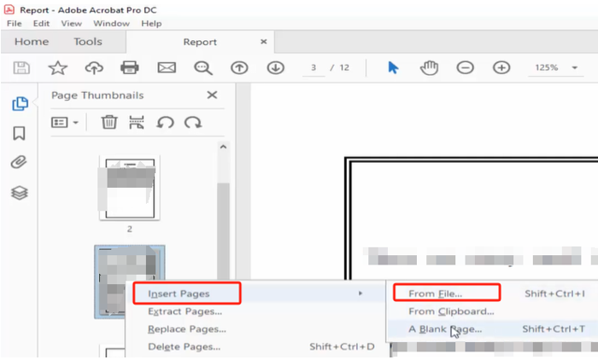This screenshot has width=598, height=360.
Task: Open the View menu
Action: tap(71, 24)
